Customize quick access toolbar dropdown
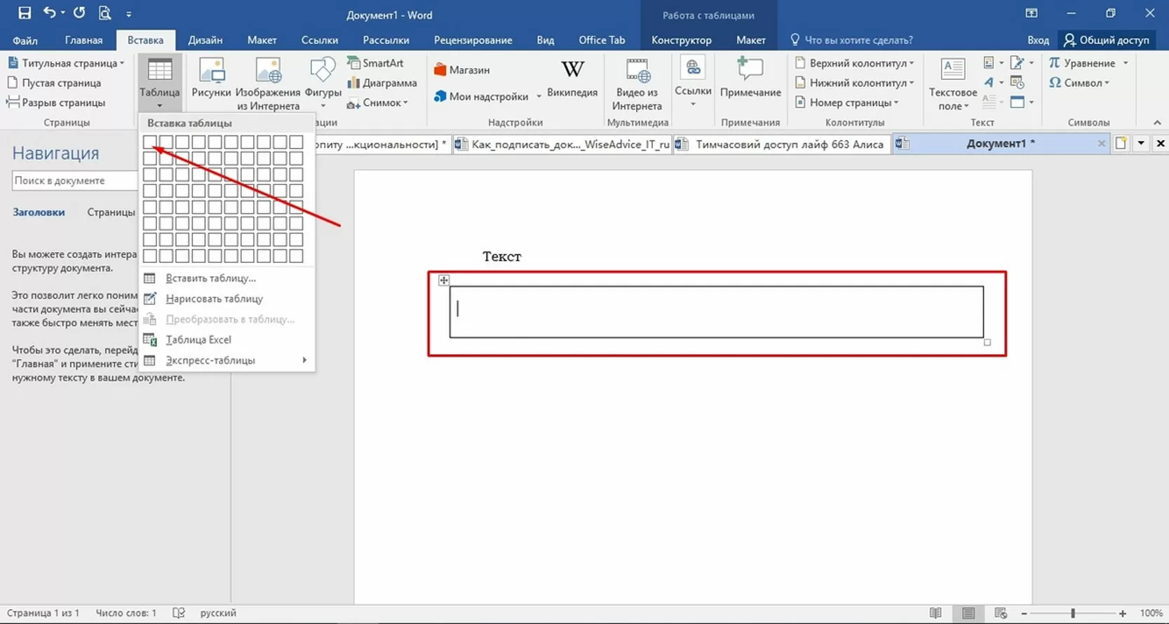 point(128,14)
